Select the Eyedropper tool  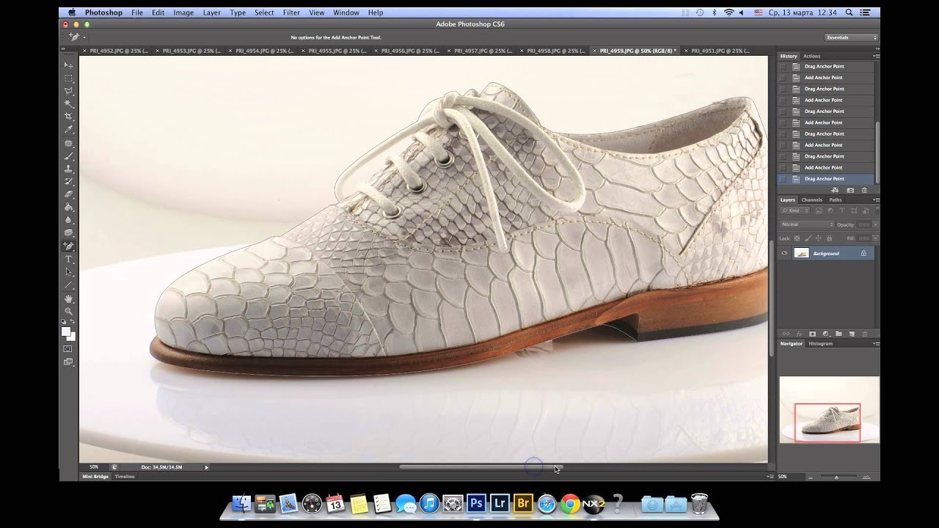point(69,130)
